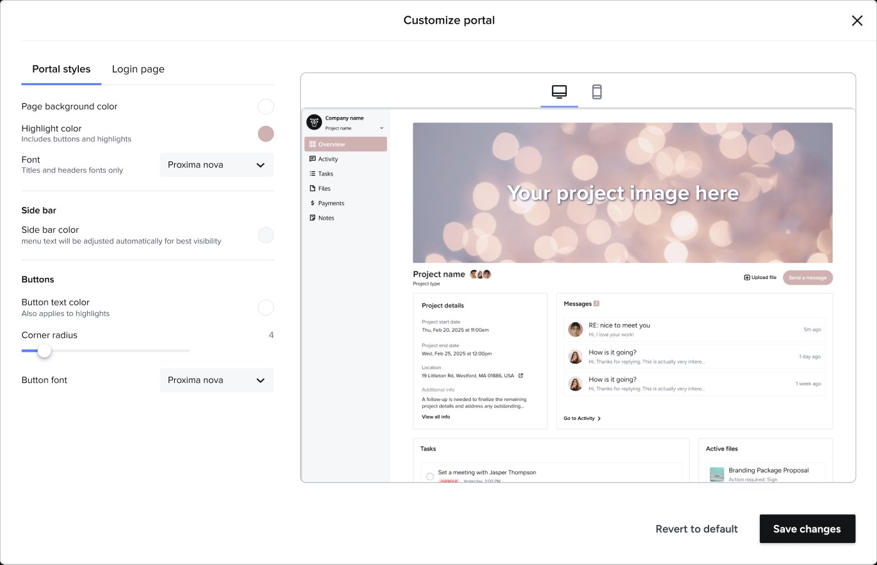The height and width of the screenshot is (565, 877).
Task: Click the Project details heading
Action: (443, 306)
